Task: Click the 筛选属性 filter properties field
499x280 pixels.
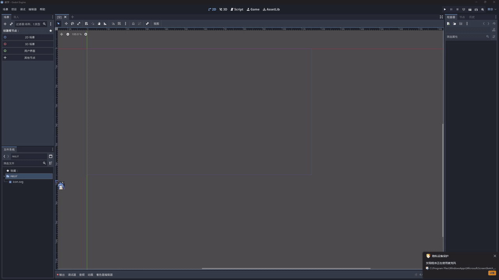Action: 465,37
